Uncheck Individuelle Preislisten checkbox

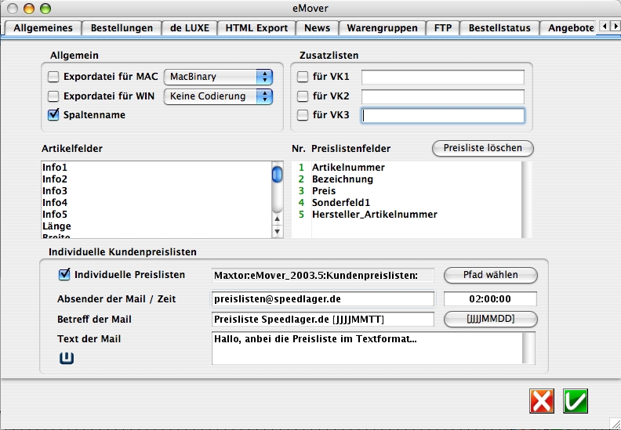click(x=64, y=275)
